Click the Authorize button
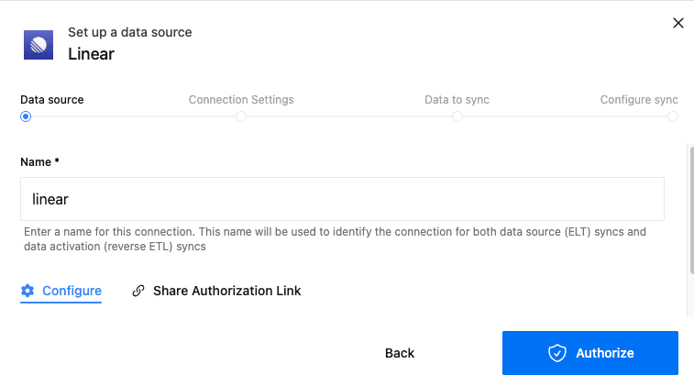This screenshot has height=386, width=694. [x=590, y=353]
